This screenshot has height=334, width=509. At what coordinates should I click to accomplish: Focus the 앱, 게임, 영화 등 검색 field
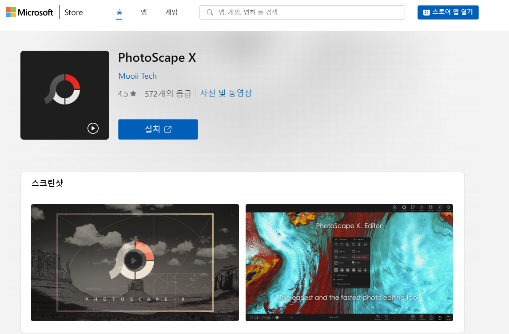point(302,12)
